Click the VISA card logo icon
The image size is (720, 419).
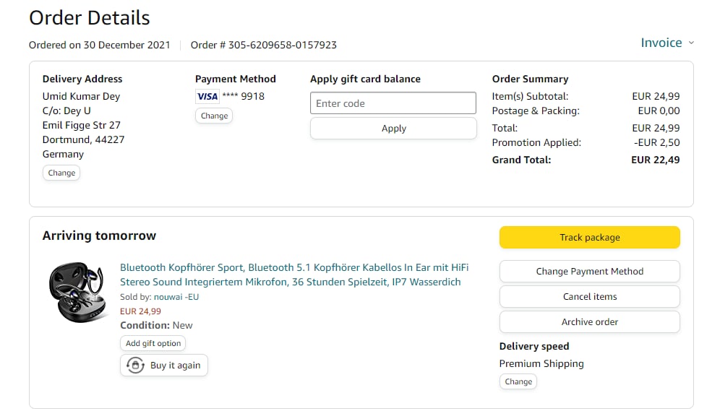pyautogui.click(x=207, y=96)
